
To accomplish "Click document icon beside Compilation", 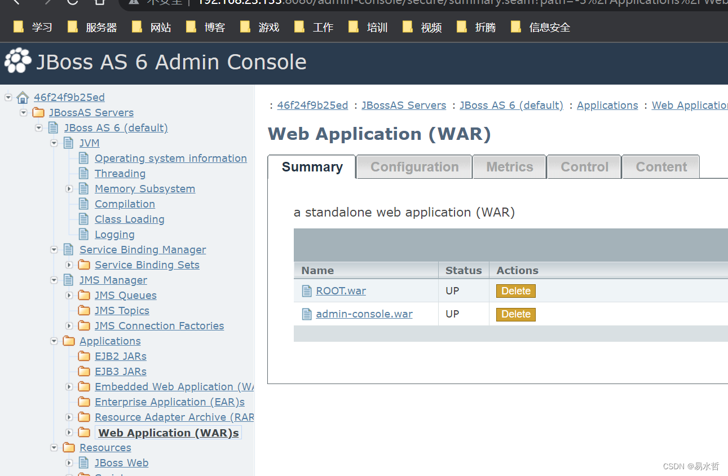I will (x=84, y=204).
